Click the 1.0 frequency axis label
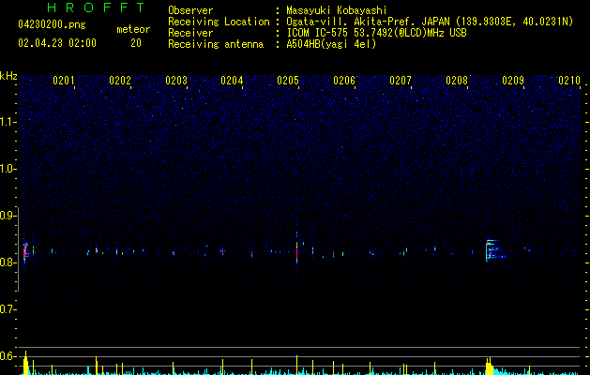590x375 pixels. click(8, 169)
